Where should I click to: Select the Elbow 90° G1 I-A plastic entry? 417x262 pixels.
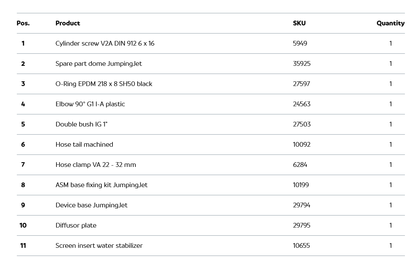pyautogui.click(x=90, y=104)
